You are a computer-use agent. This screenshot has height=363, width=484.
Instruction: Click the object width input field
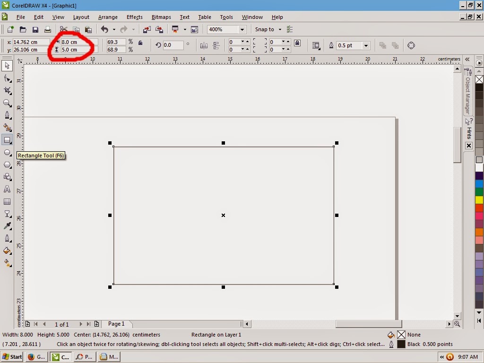coord(78,42)
